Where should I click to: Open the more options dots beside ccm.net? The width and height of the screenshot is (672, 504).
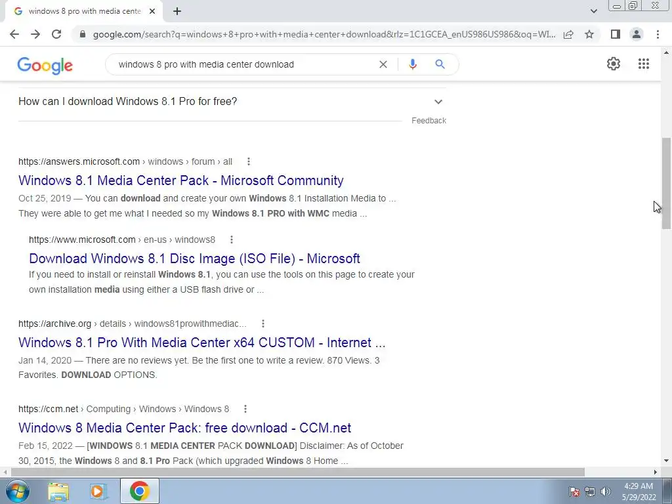coord(245,409)
